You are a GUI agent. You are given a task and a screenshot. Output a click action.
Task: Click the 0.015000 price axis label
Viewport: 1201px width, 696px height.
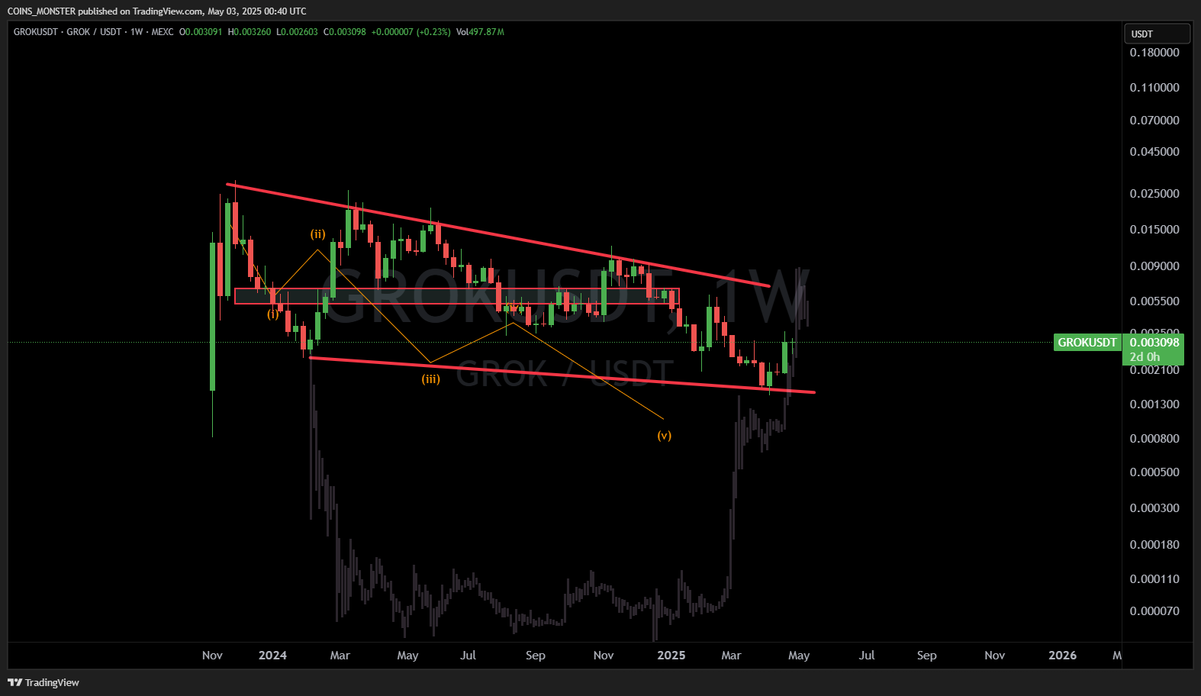(1154, 230)
